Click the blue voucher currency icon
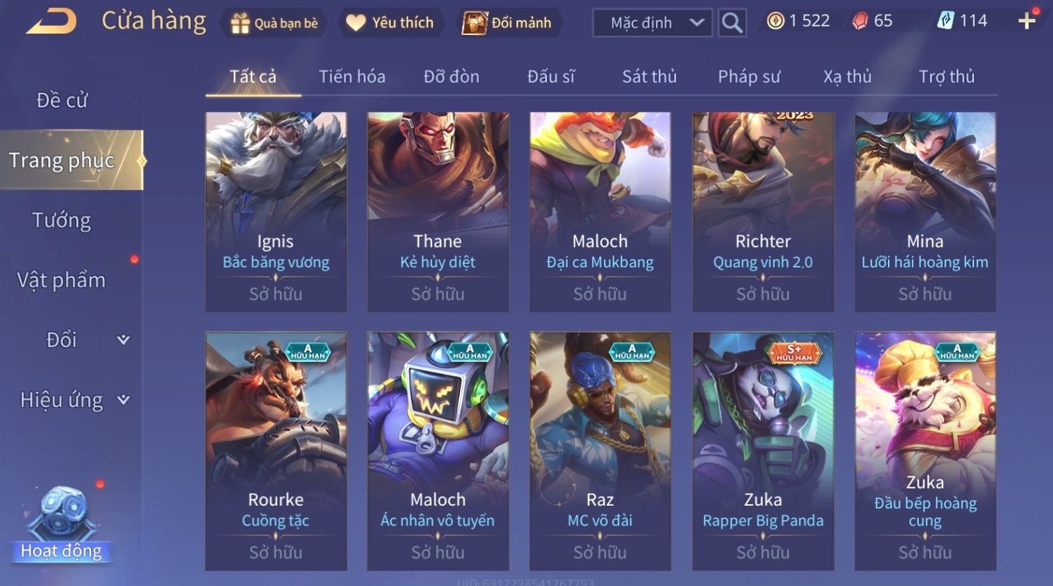Image resolution: width=1053 pixels, height=586 pixels. (x=945, y=21)
